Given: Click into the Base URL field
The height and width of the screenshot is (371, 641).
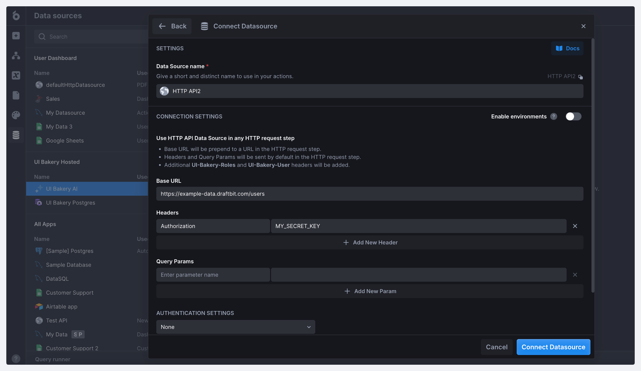Looking at the screenshot, I should pyautogui.click(x=369, y=194).
